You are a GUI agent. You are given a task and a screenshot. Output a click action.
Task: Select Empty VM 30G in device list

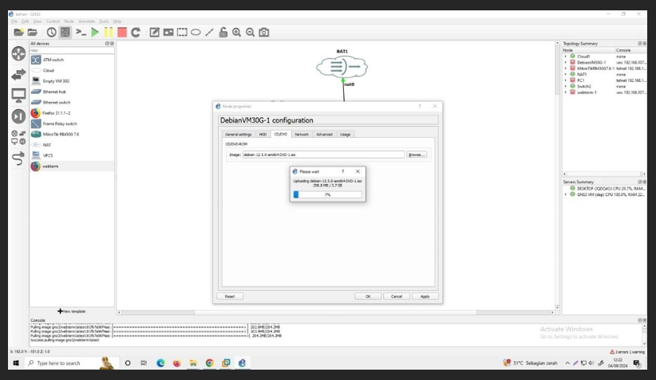pyautogui.click(x=72, y=81)
